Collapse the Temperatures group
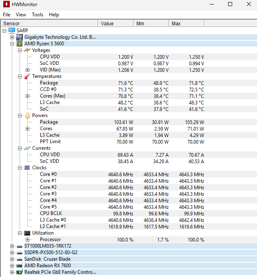Image resolution: width=257 pixels, height=277 pixels. pyautogui.click(x=20, y=77)
